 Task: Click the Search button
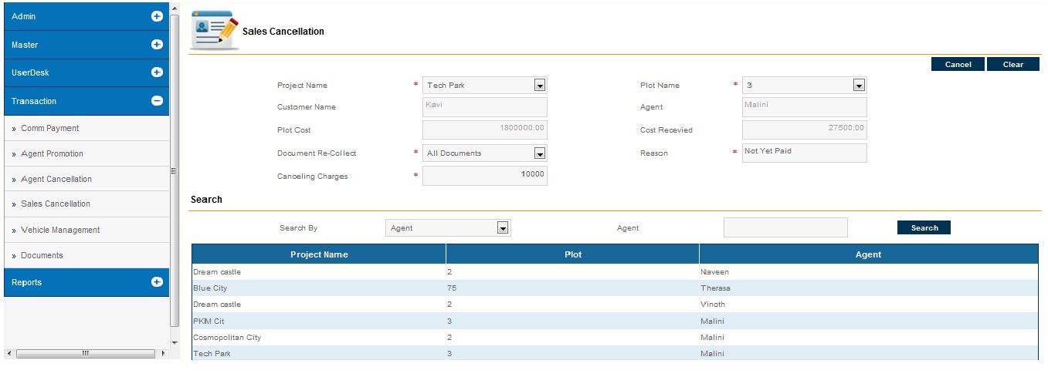(924, 228)
